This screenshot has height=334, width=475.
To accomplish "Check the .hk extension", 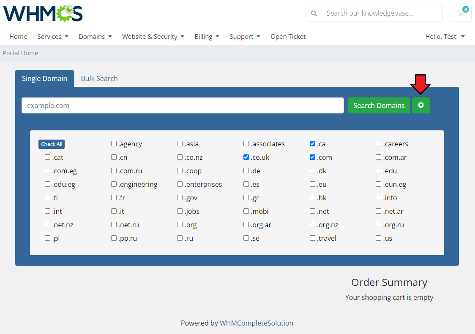I will click(x=312, y=198).
